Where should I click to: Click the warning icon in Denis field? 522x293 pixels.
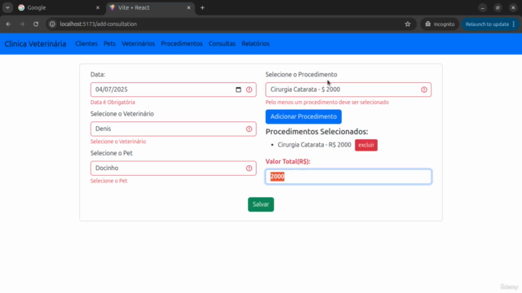249,129
